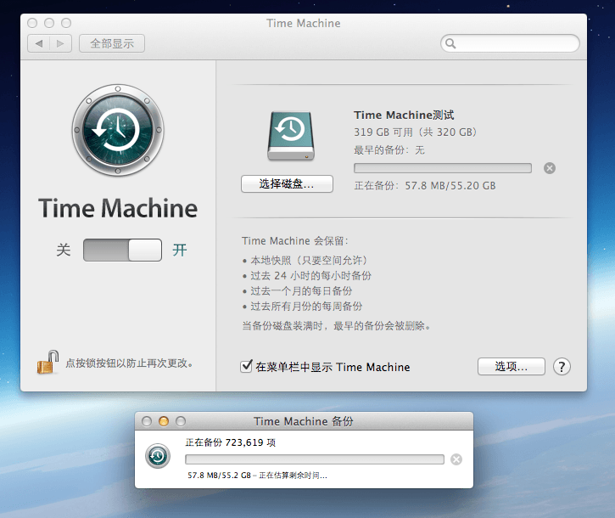Click the Time Machine backup disk icon
The image size is (615, 518).
(291, 136)
